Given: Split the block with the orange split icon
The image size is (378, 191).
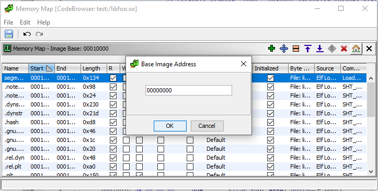Looking at the screenshot, I should coord(296,49).
